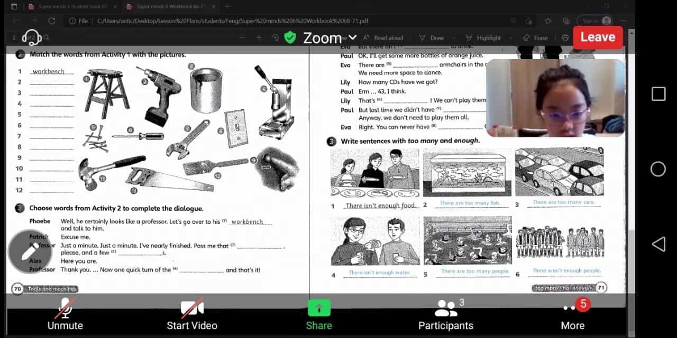Print the PDF document
677x338 pixels.
(565, 37)
